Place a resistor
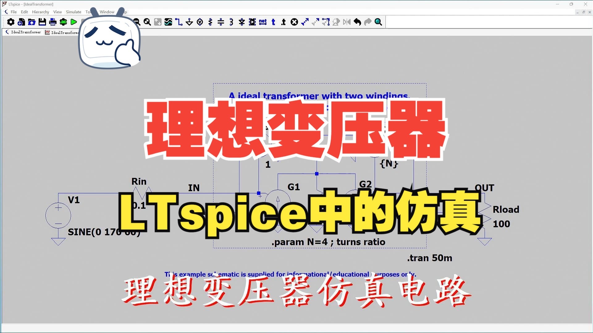Screen dimensions: 593x333 tap(210, 22)
